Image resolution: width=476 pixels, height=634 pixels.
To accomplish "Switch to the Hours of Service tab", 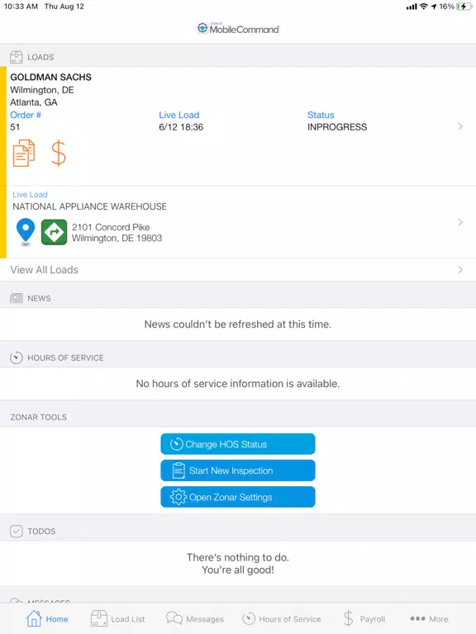I will 282,618.
